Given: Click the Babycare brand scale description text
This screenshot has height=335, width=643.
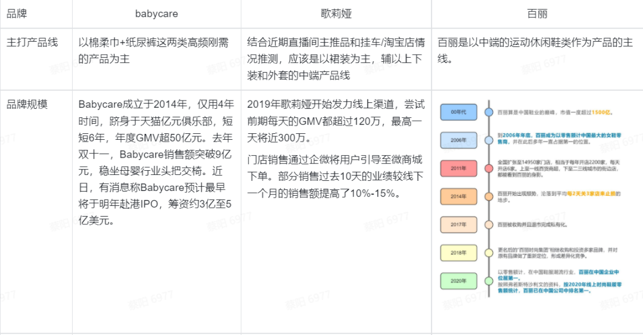Looking at the screenshot, I should pyautogui.click(x=156, y=162).
